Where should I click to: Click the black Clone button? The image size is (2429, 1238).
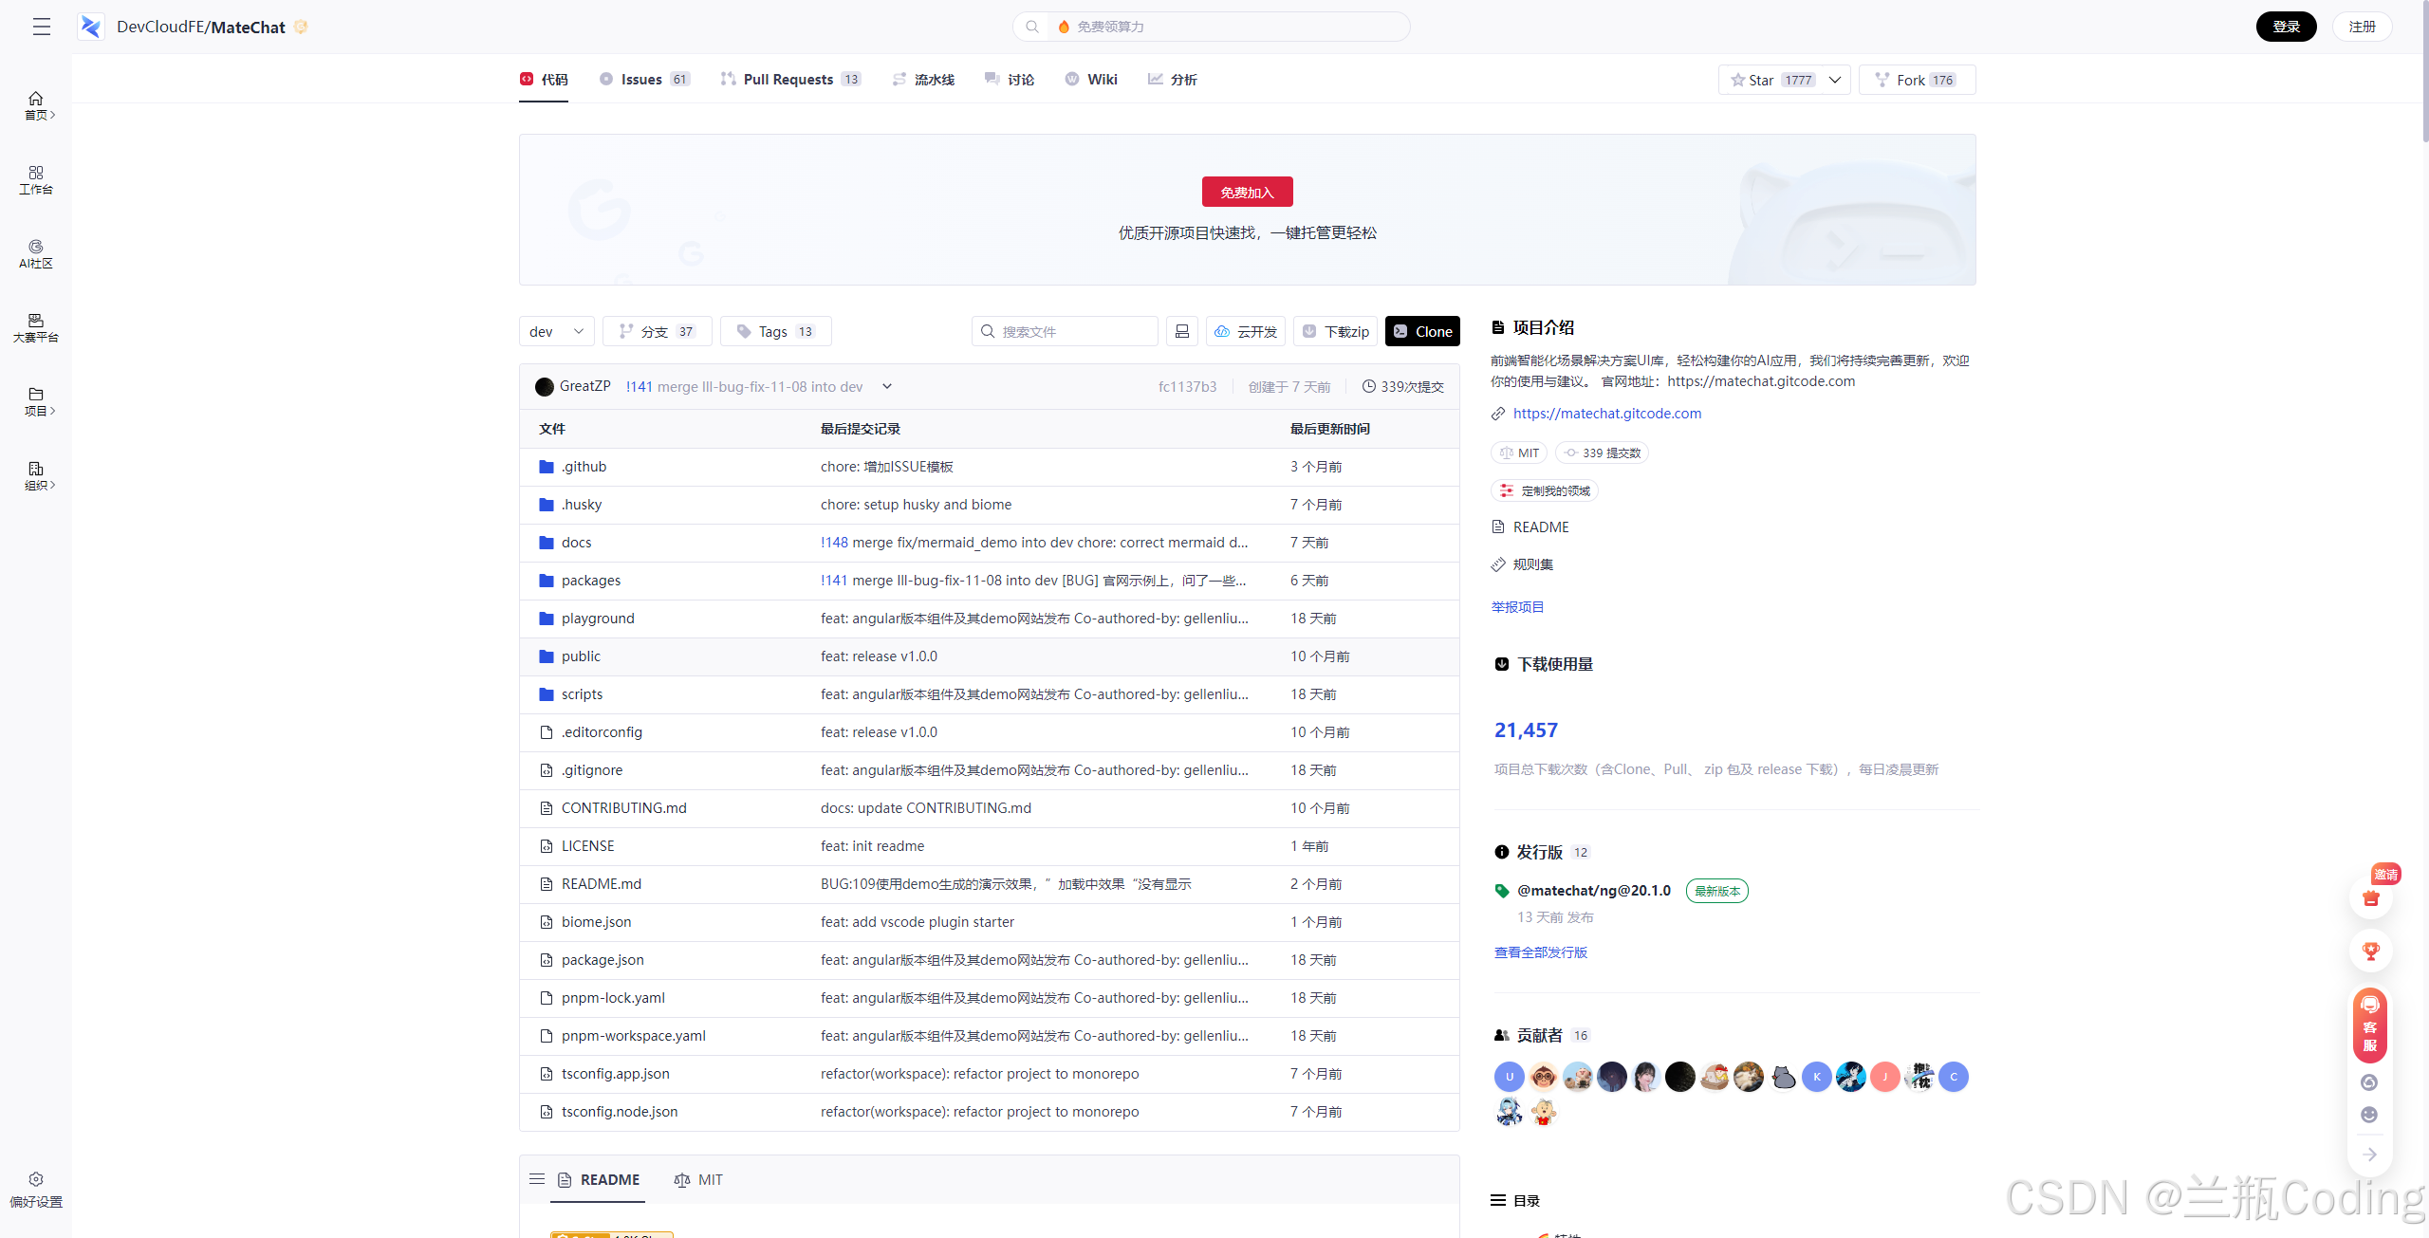1422,331
